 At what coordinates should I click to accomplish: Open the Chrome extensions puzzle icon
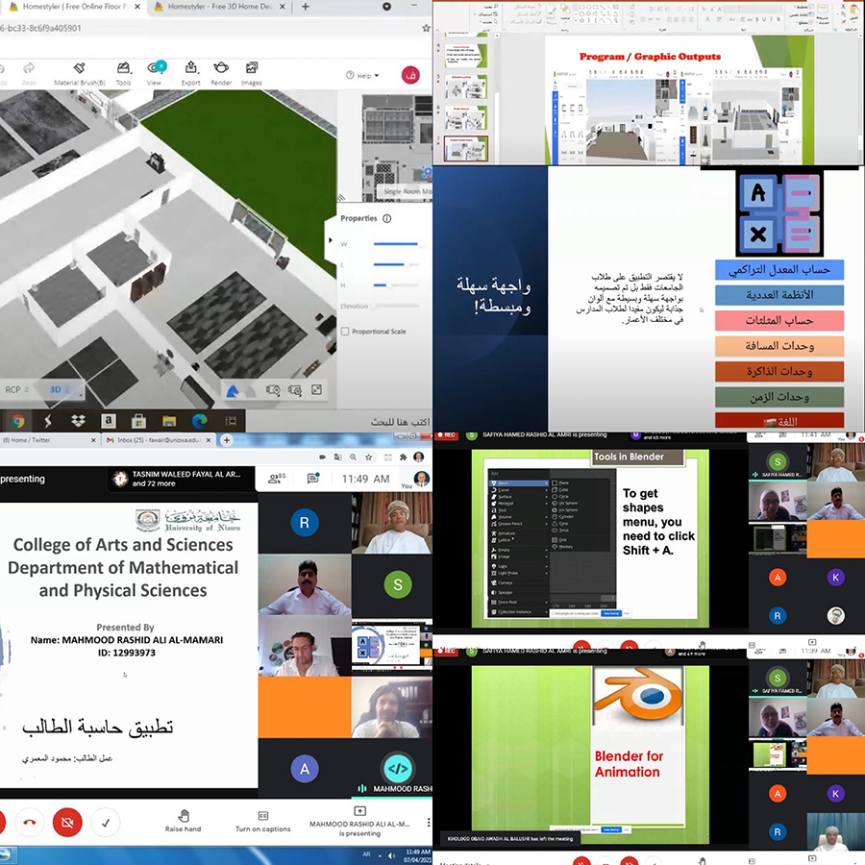(404, 457)
